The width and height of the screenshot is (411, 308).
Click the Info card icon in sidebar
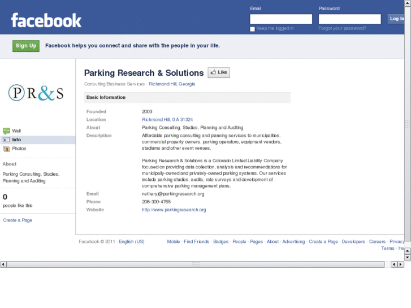pos(6,140)
